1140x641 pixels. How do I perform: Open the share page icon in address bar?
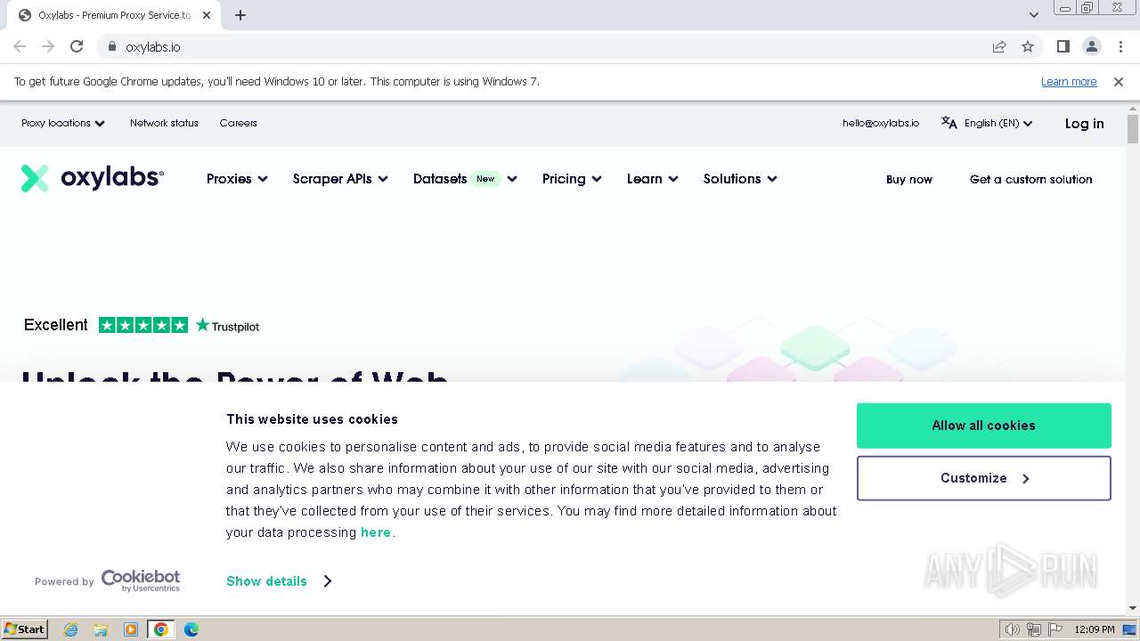[999, 46]
